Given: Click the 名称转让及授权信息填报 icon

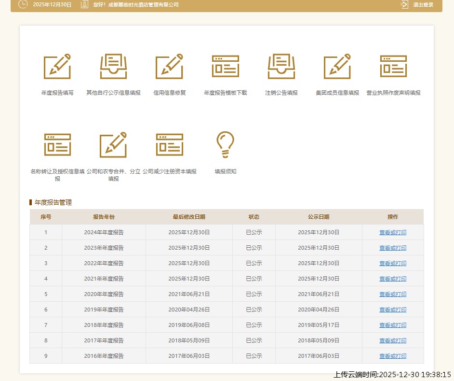Looking at the screenshot, I should pos(57,145).
